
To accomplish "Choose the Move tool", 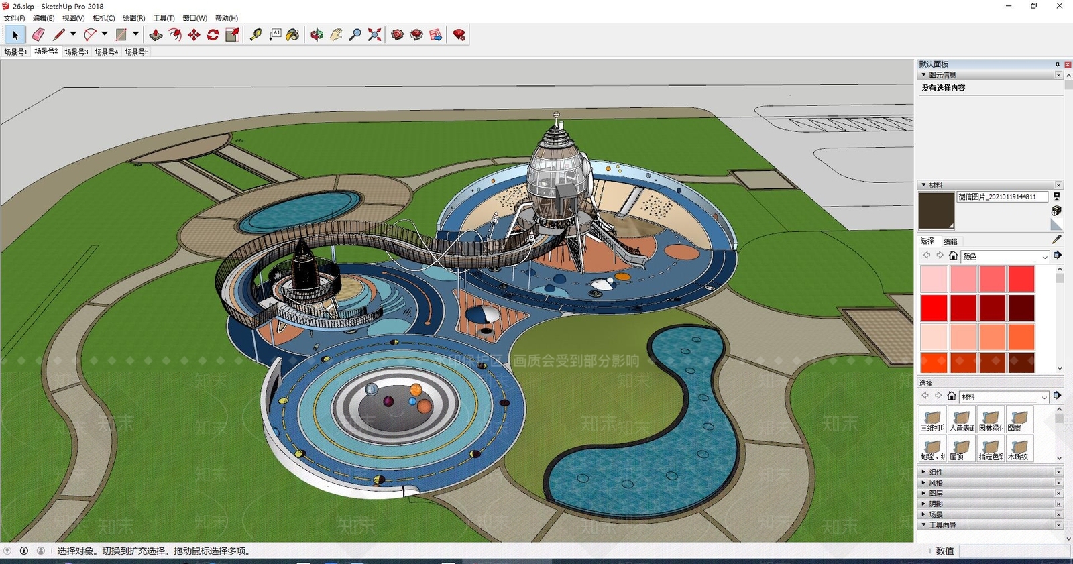I will (x=194, y=35).
